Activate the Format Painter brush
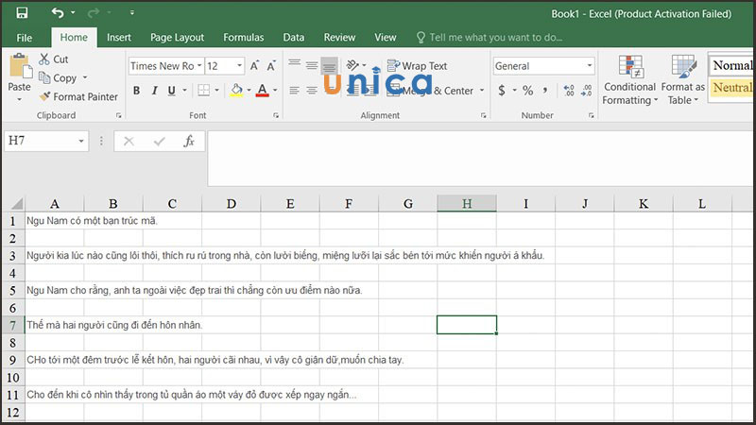756x425 pixels. click(78, 97)
